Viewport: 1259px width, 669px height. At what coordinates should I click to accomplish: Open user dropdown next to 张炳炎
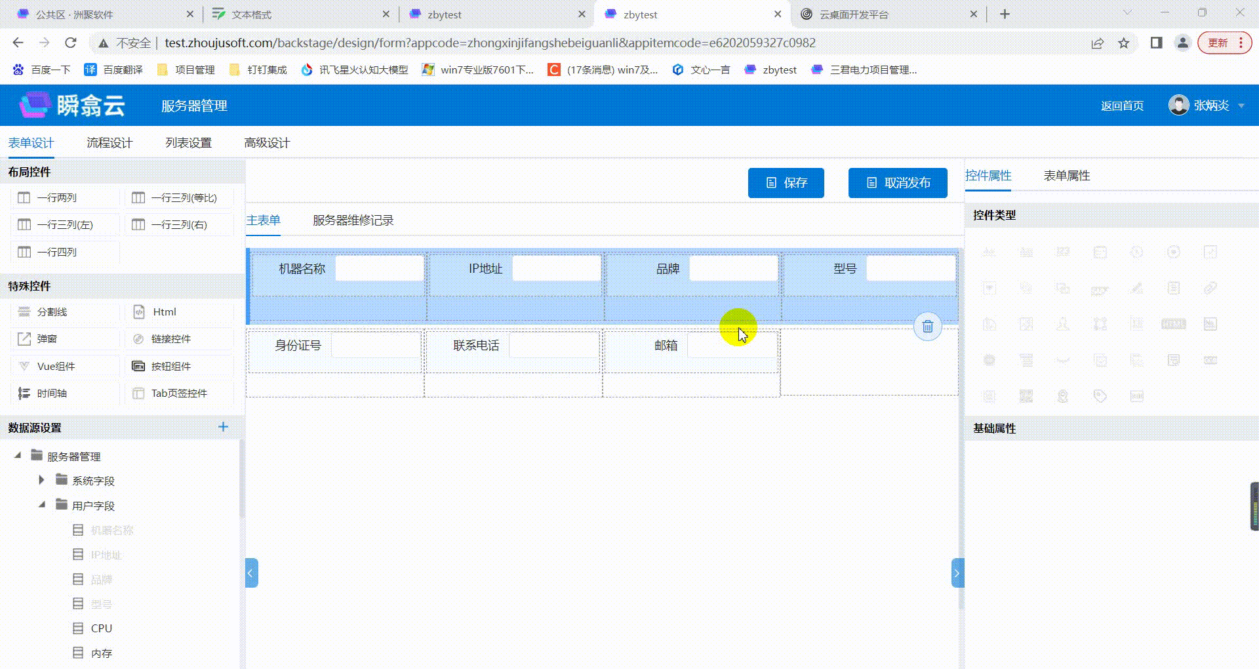1241,106
